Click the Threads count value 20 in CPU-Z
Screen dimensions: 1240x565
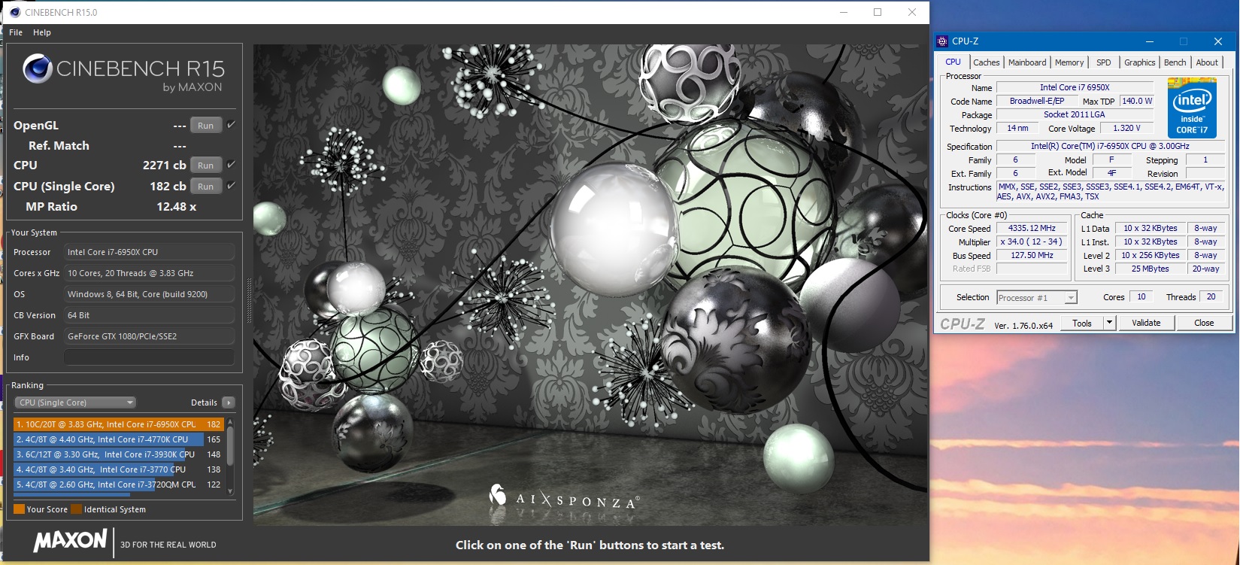(1211, 296)
